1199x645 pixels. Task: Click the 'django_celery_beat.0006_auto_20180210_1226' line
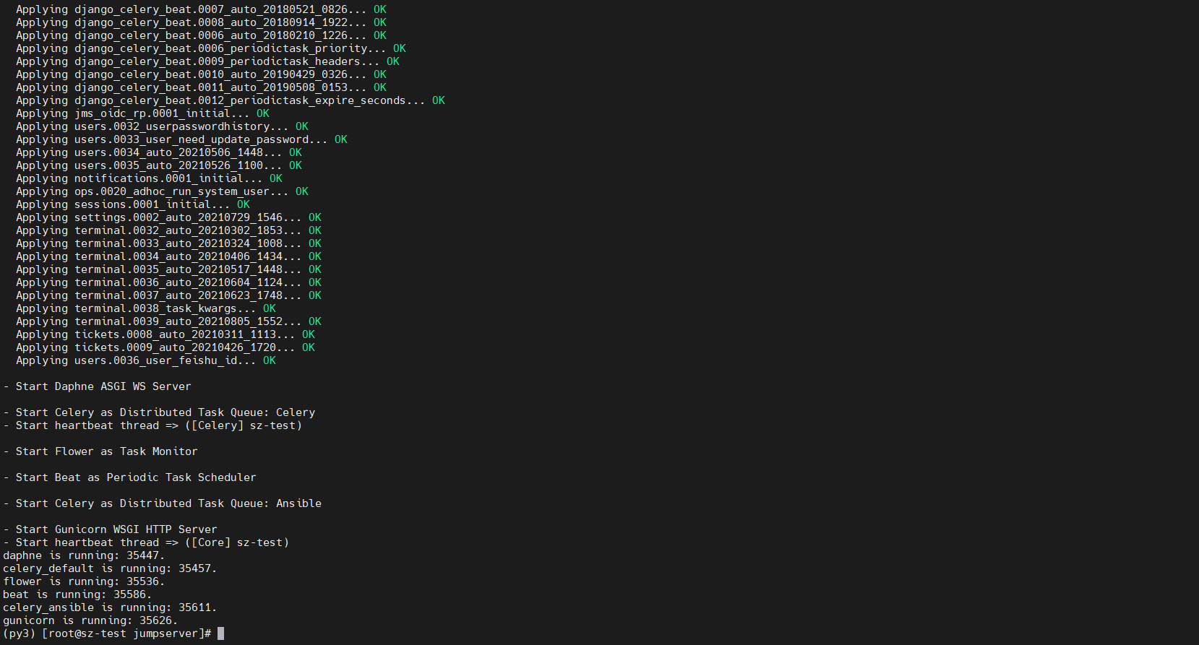[x=201, y=35]
